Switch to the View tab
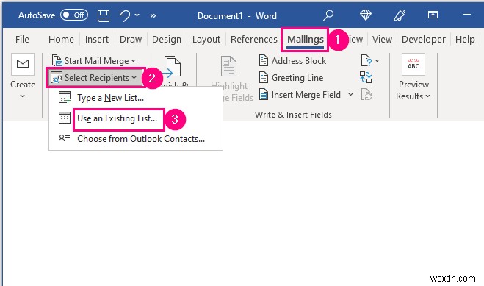The height and width of the screenshot is (286, 484). [382, 39]
